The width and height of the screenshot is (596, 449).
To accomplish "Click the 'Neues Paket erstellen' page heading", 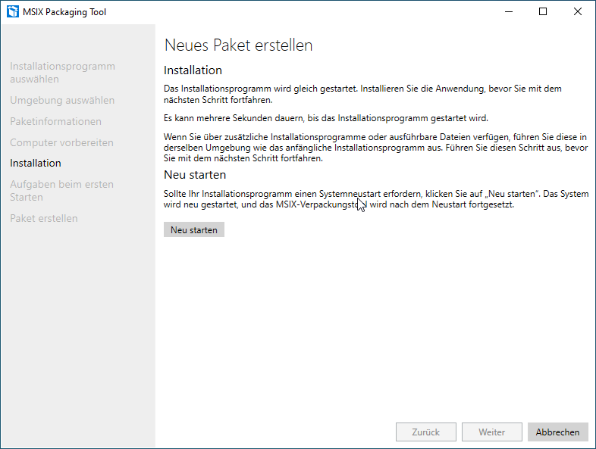I will click(238, 45).
